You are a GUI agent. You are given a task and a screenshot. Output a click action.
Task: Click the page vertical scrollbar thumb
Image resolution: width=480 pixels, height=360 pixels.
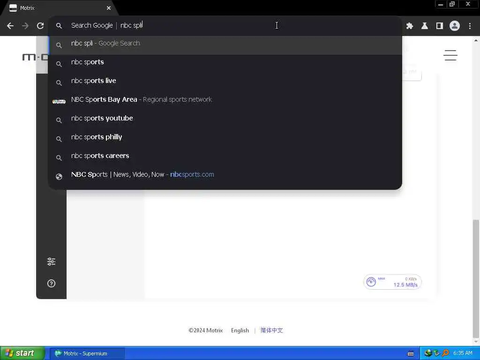click(476, 278)
